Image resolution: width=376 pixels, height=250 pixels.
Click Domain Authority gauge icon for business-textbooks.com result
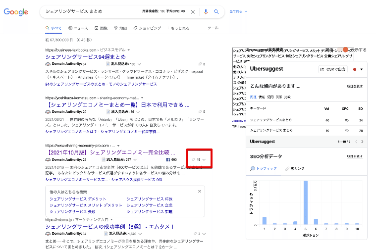pyautogui.click(x=48, y=64)
